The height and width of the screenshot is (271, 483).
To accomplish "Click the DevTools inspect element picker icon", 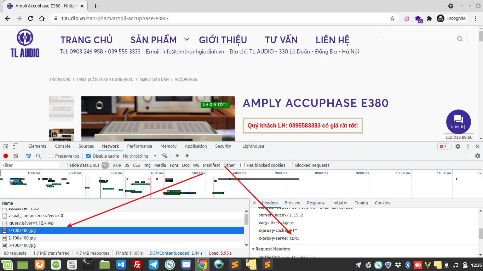I will pyautogui.click(x=6, y=146).
